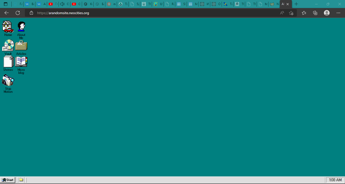Open the Articles briefcase icon
The width and height of the screenshot is (345, 184).
tap(21, 46)
